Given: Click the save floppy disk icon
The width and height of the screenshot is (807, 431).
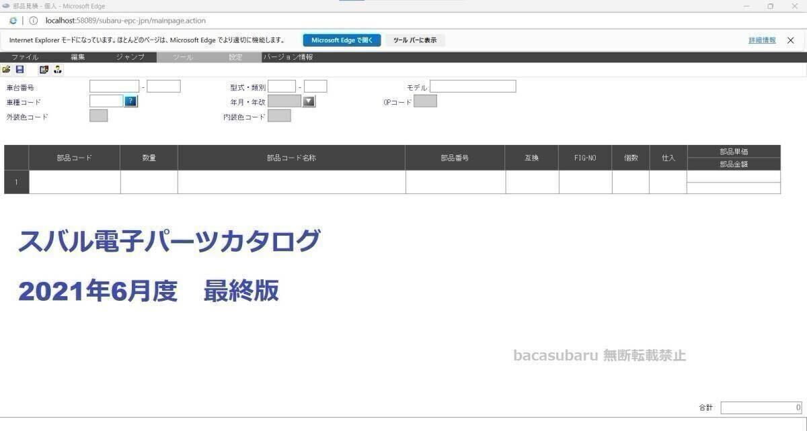Looking at the screenshot, I should (20, 69).
